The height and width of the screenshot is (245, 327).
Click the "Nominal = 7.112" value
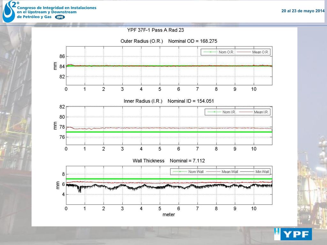click(x=187, y=161)
